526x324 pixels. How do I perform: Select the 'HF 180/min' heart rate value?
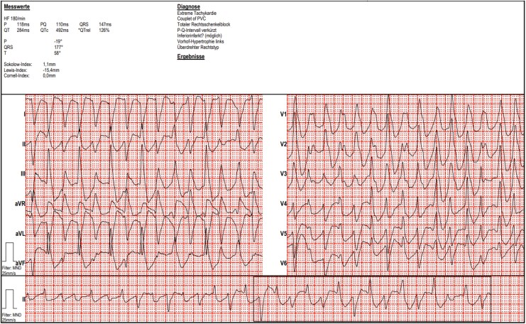tap(14, 18)
